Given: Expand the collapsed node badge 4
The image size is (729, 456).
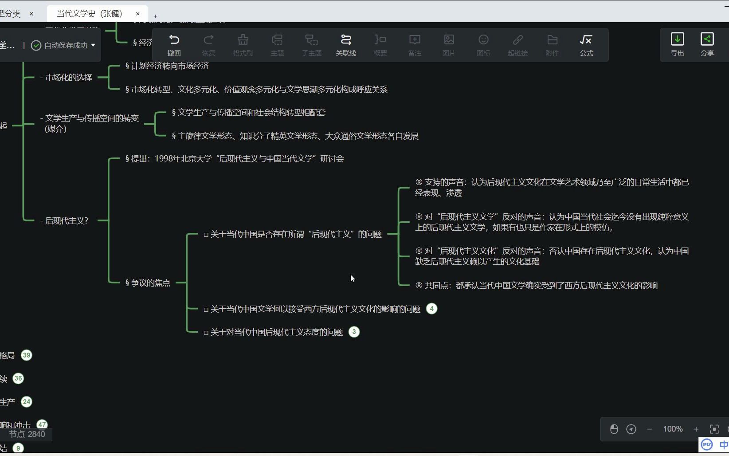Looking at the screenshot, I should click(431, 309).
